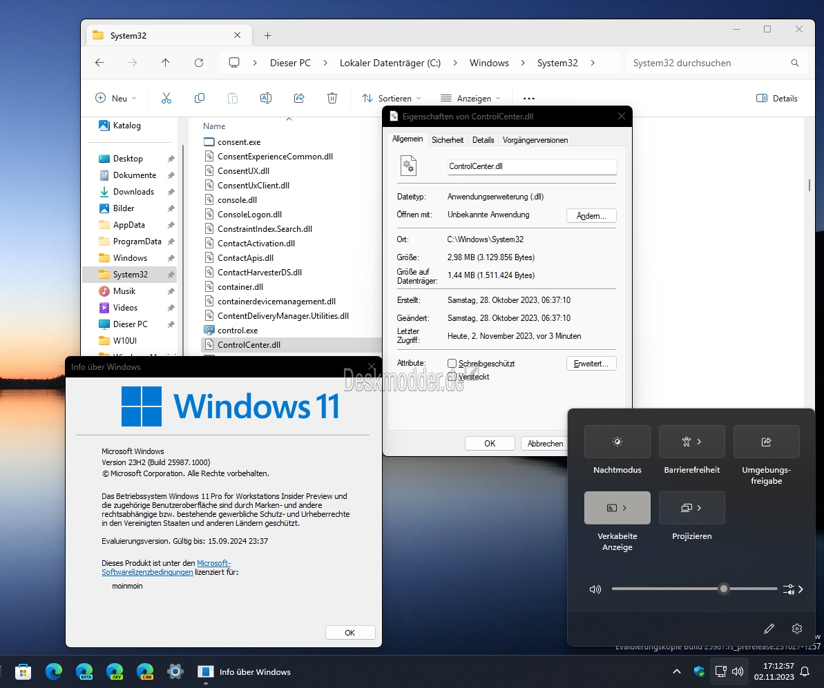Expand the Sortieren dropdown

[x=392, y=98]
